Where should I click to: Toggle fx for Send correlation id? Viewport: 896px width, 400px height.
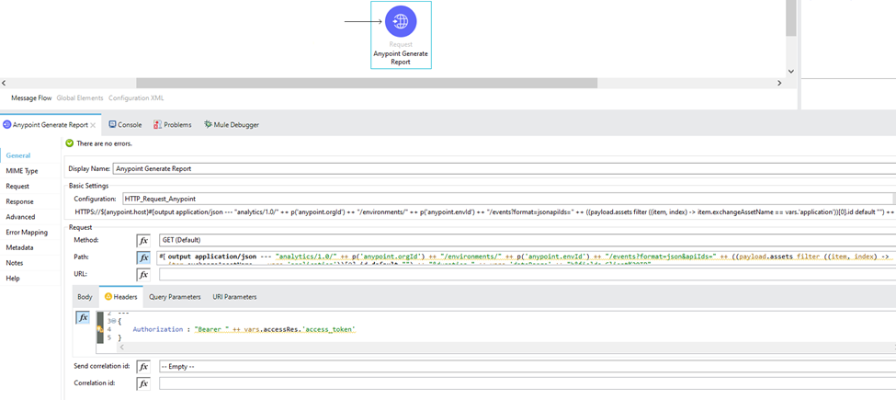(x=143, y=366)
